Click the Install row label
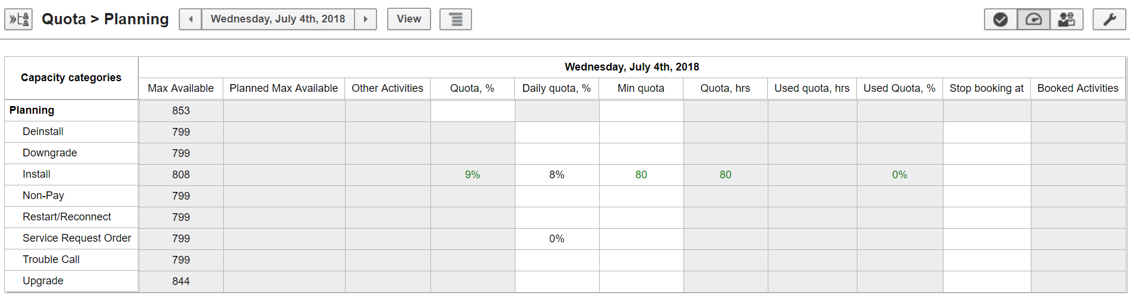The image size is (1130, 295). pos(36,174)
